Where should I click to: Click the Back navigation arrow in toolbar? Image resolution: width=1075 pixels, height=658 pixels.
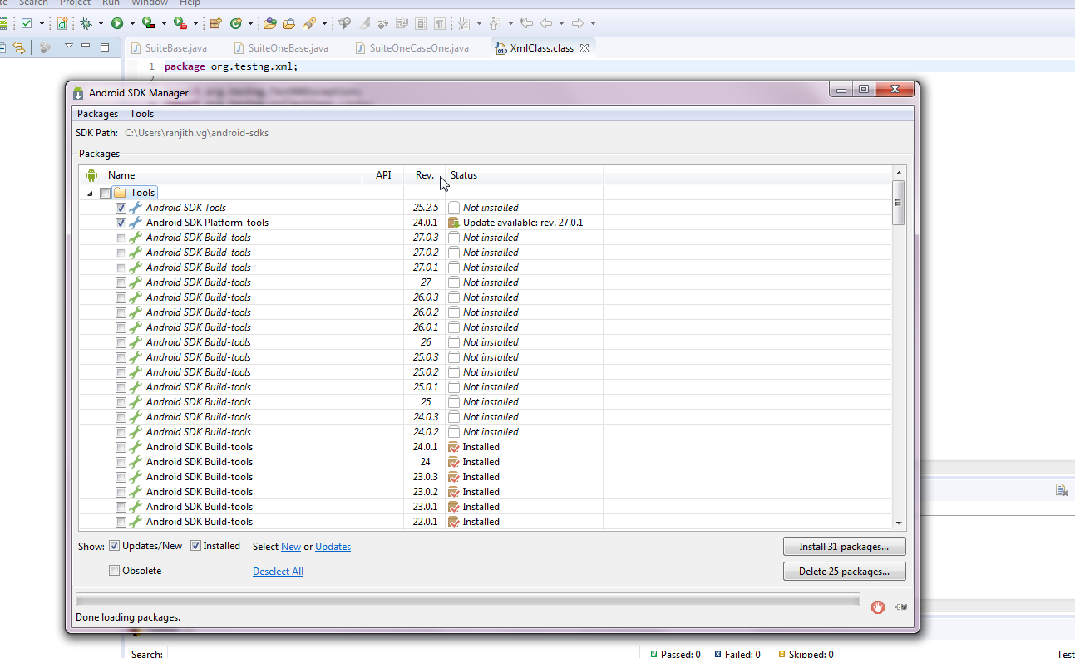tap(546, 23)
